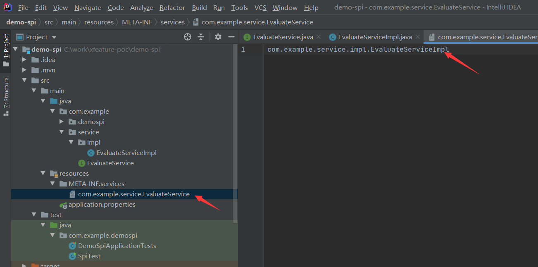Select SpiTest in the project tree
The width and height of the screenshot is (538, 267).
pyautogui.click(x=89, y=256)
